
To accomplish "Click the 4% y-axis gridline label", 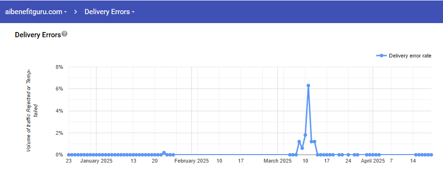I will coord(60,111).
